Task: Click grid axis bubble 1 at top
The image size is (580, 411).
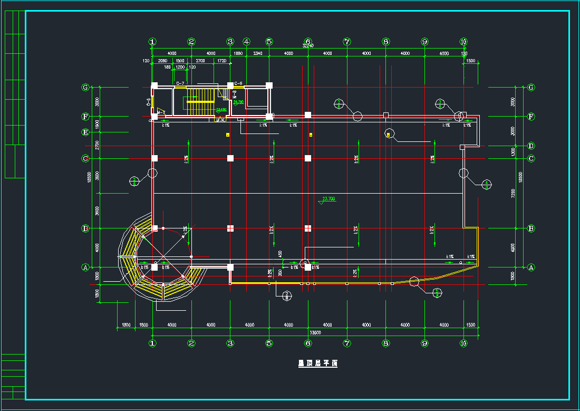Action: click(152, 42)
